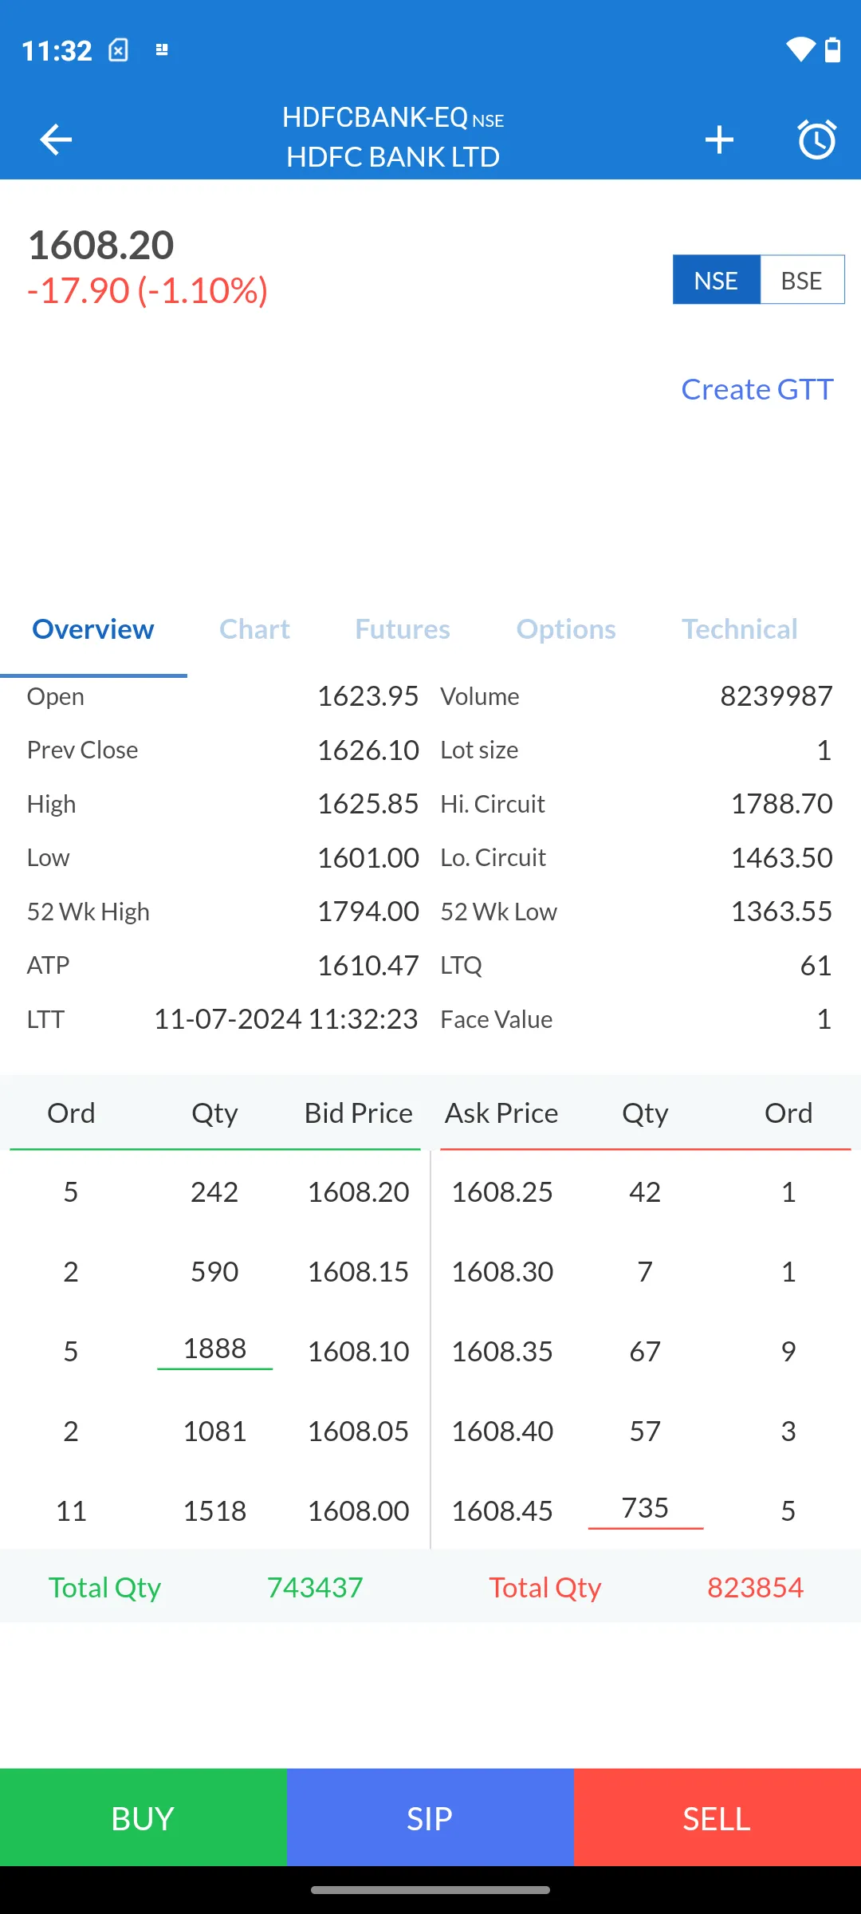Open the price alert clock icon
This screenshot has height=1914, width=861.
point(817,140)
